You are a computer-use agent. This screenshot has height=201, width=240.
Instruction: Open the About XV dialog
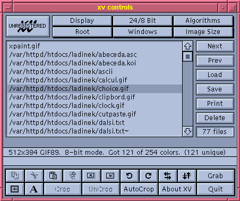point(177,189)
